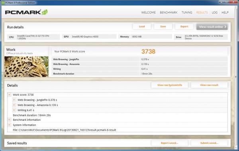Click the Export button
239x151 pixels.
point(184,27)
